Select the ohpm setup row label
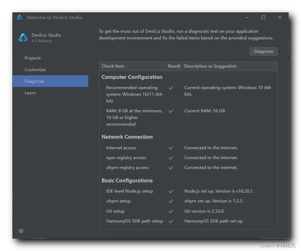Viewport: 301px width, 251px height. (x=118, y=201)
